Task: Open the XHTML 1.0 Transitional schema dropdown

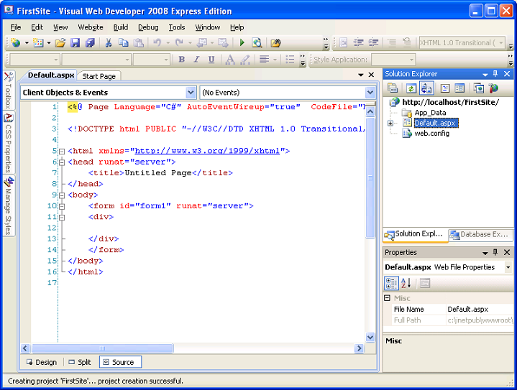Action: coord(501,43)
